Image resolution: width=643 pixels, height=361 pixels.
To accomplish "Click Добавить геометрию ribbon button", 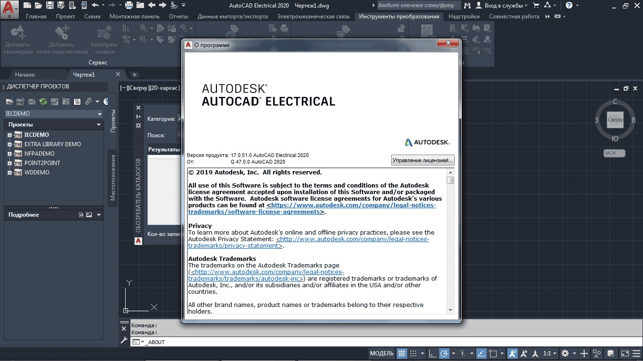I will (18, 40).
